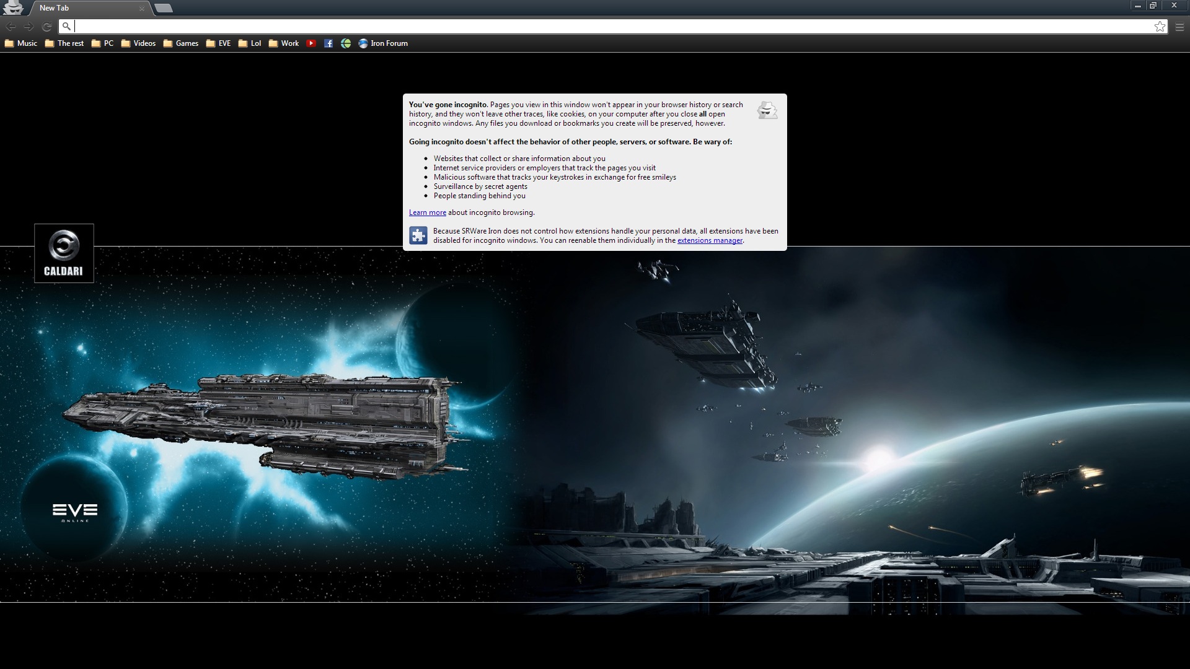Open the YouTube bookmark icon
The image size is (1190, 669).
click(311, 43)
